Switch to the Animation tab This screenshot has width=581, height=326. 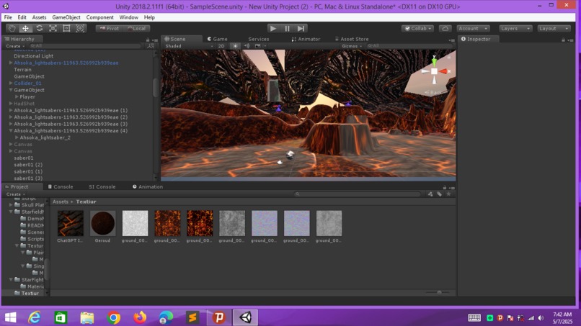click(x=148, y=187)
